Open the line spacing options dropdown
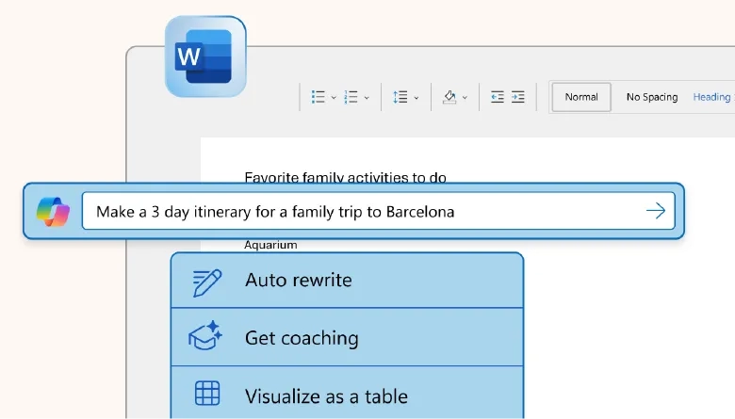 click(416, 98)
